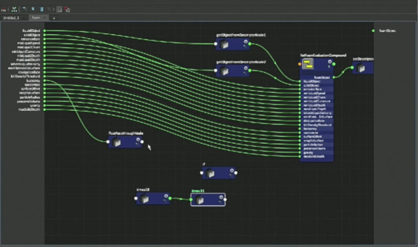Click the foamObject output port on right
The image size is (418, 247).
point(374,31)
